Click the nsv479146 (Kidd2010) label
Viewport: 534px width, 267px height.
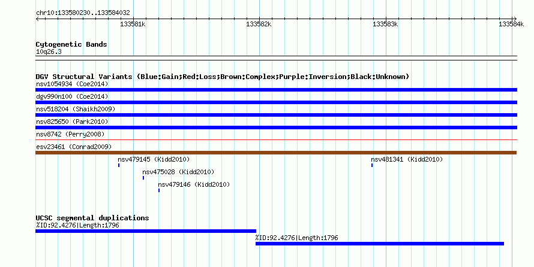coord(194,184)
